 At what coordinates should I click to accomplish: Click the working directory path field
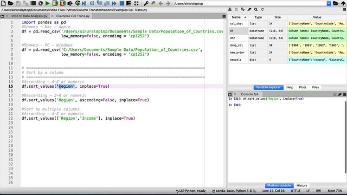coord(250,3)
